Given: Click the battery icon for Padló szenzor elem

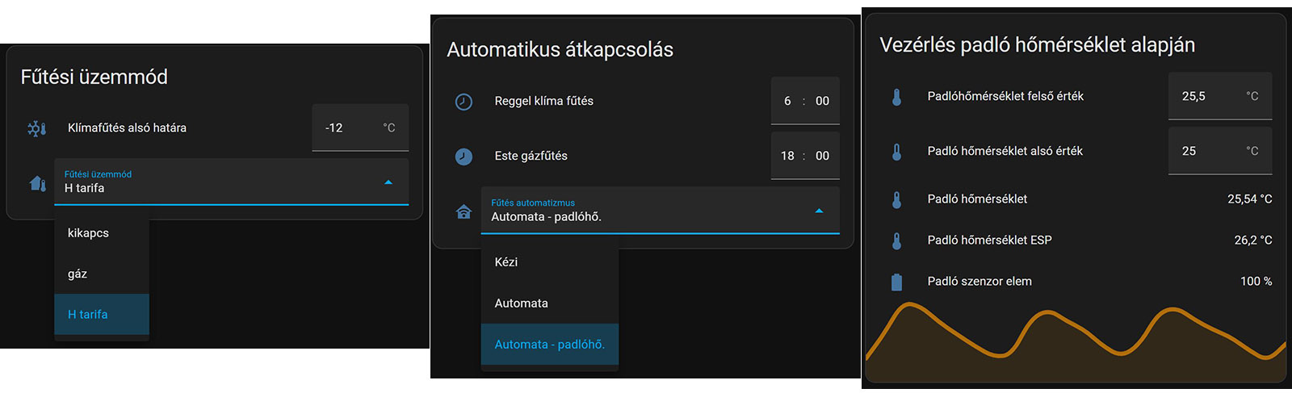Looking at the screenshot, I should 896,282.
